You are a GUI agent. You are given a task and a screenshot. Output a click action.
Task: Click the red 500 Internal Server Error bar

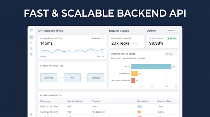pos(133,80)
